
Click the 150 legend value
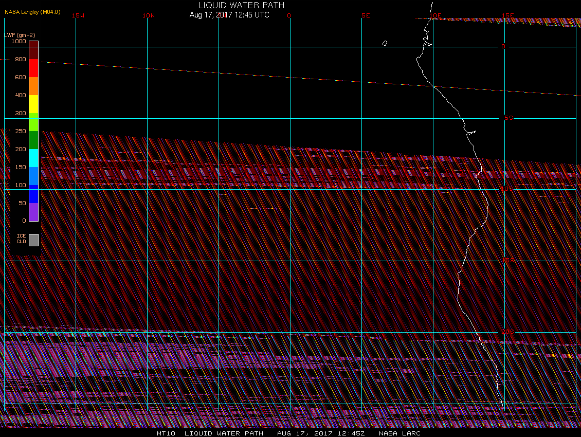(21, 167)
